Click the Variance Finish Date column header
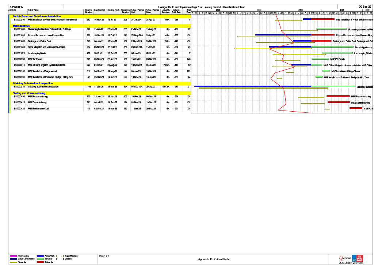 point(176,11)
